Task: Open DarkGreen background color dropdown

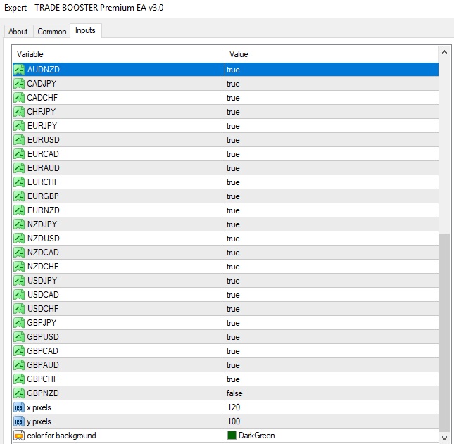Action: pos(331,436)
